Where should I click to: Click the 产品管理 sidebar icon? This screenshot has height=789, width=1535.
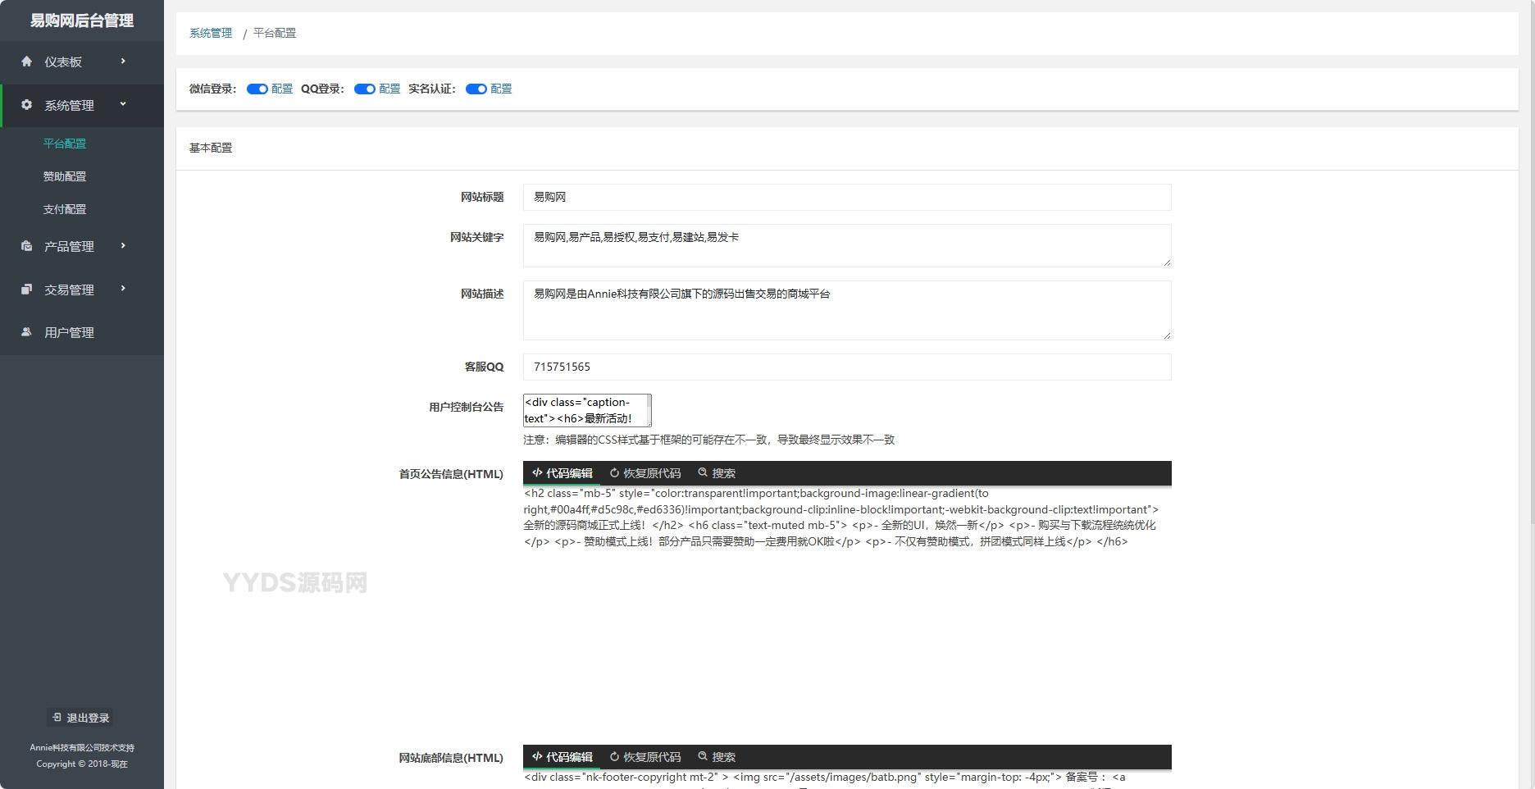tap(25, 246)
